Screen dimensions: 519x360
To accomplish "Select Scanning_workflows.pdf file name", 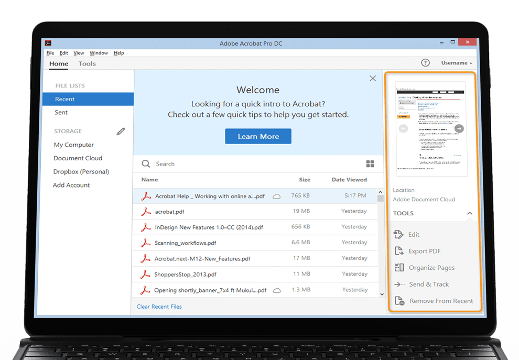I will tap(186, 243).
